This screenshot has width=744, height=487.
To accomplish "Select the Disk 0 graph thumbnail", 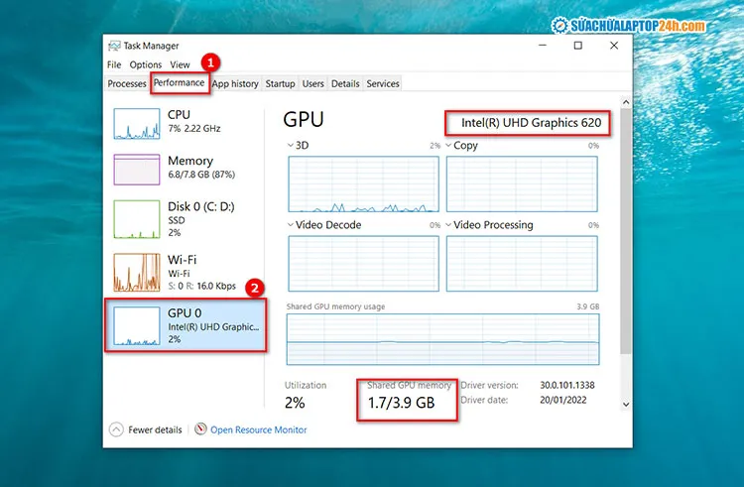I will [137, 218].
